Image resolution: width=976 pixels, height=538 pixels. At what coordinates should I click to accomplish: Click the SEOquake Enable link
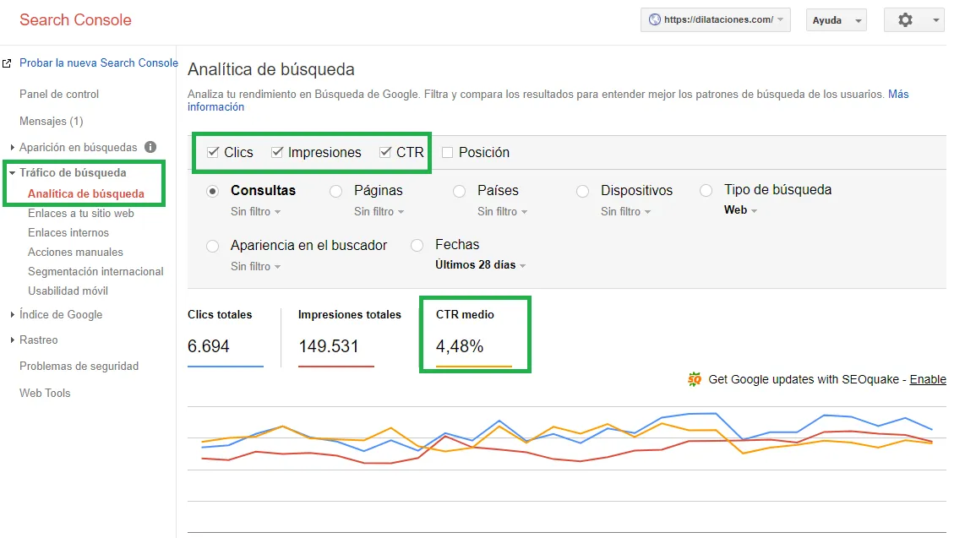coord(928,379)
